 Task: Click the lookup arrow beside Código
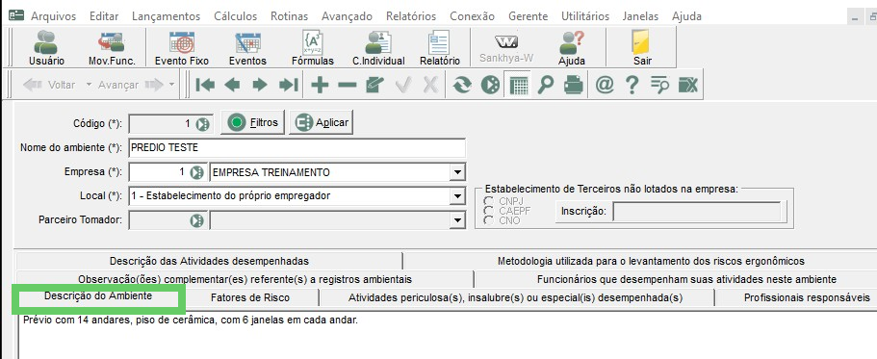coord(202,124)
